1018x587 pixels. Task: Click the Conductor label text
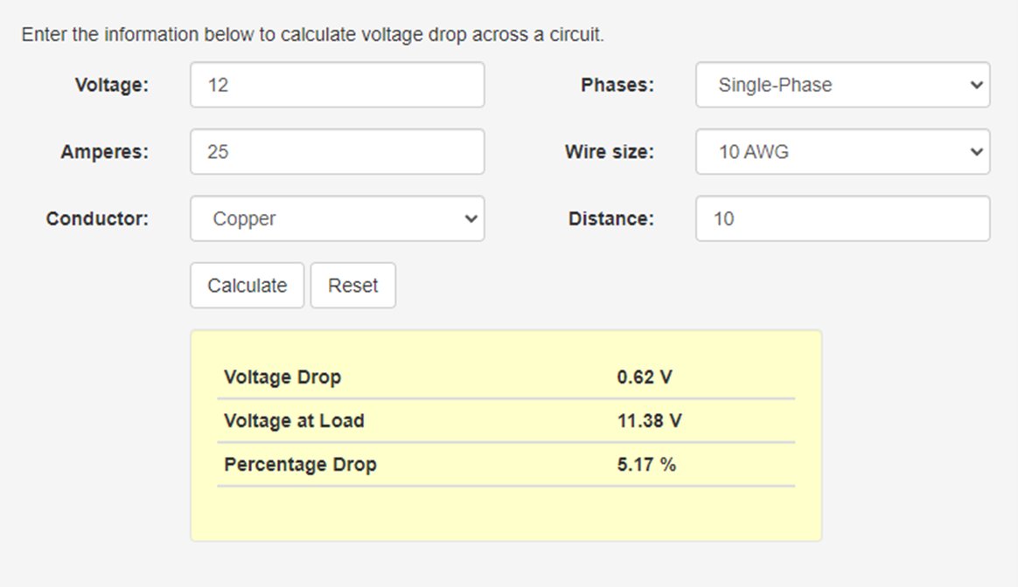[x=97, y=218]
